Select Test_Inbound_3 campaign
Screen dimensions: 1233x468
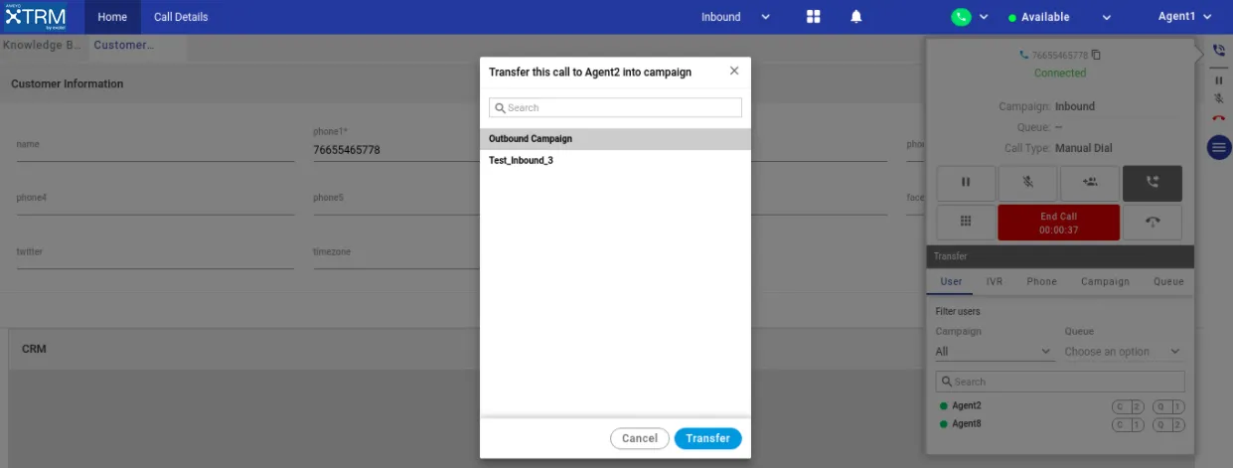point(615,160)
